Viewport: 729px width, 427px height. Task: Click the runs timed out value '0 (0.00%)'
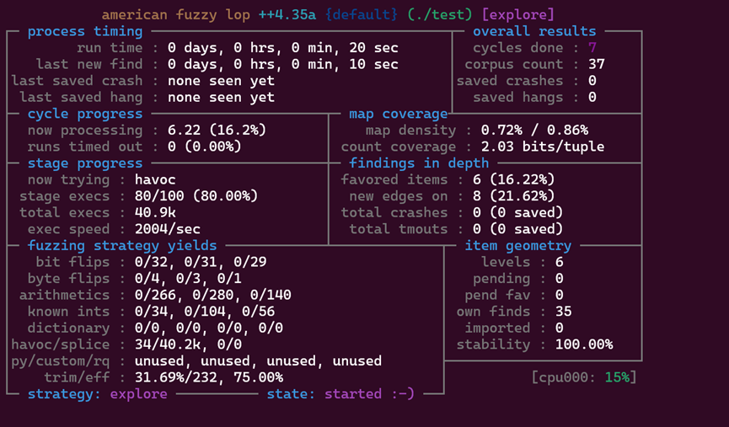tap(205, 147)
